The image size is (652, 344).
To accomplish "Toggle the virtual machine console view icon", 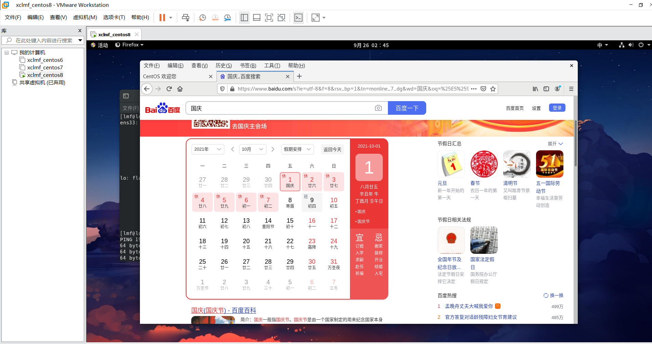I will pyautogui.click(x=298, y=17).
